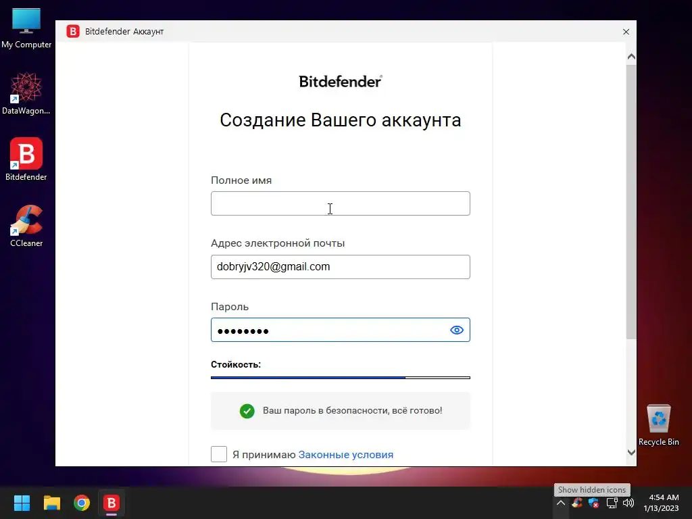Click 'Ваш пароль в безопасности' message
Screen dimensions: 692x519
352,410
